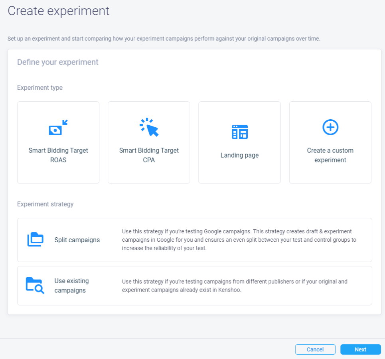Choose the Landing page label text

click(240, 155)
